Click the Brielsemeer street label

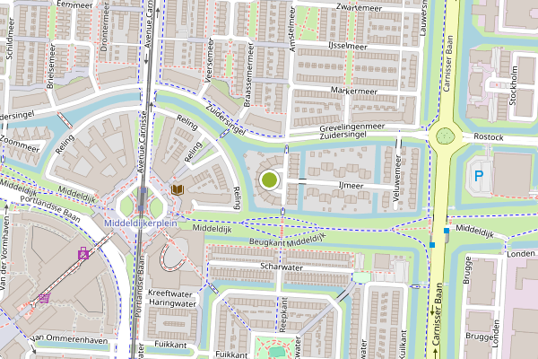[50, 66]
